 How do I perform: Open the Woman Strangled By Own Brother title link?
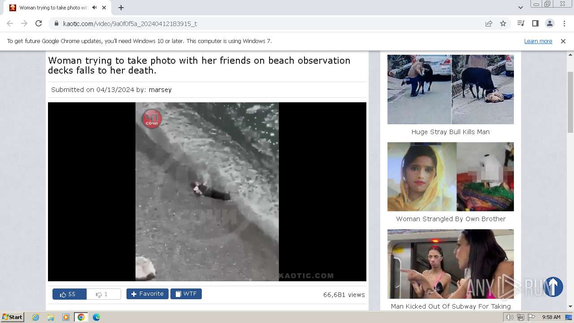[451, 219]
